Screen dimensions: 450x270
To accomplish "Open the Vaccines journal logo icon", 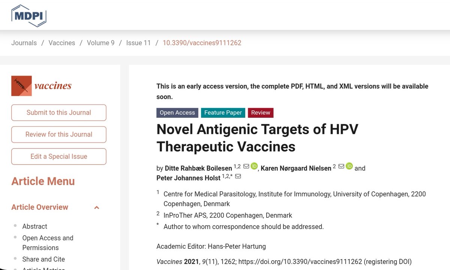I will [x=21, y=86].
